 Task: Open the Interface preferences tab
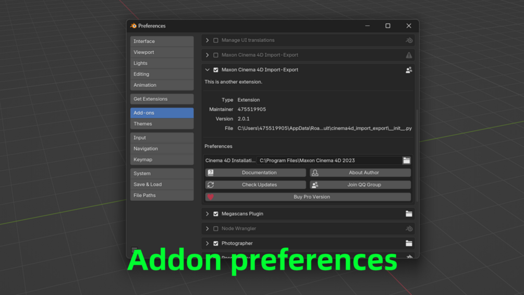coord(162,41)
